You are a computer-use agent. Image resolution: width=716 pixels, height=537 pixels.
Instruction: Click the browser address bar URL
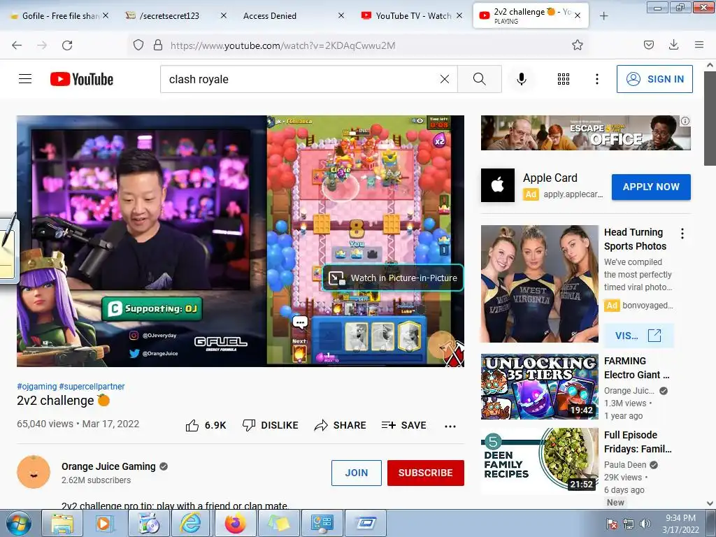[282, 45]
